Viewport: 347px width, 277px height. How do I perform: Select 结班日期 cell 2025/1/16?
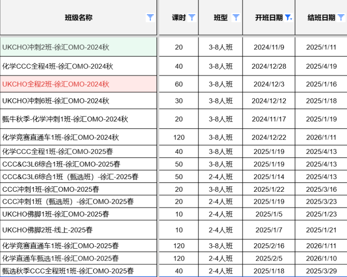[321, 84]
